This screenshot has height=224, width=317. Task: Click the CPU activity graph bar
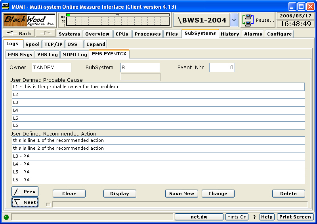click(115, 20)
